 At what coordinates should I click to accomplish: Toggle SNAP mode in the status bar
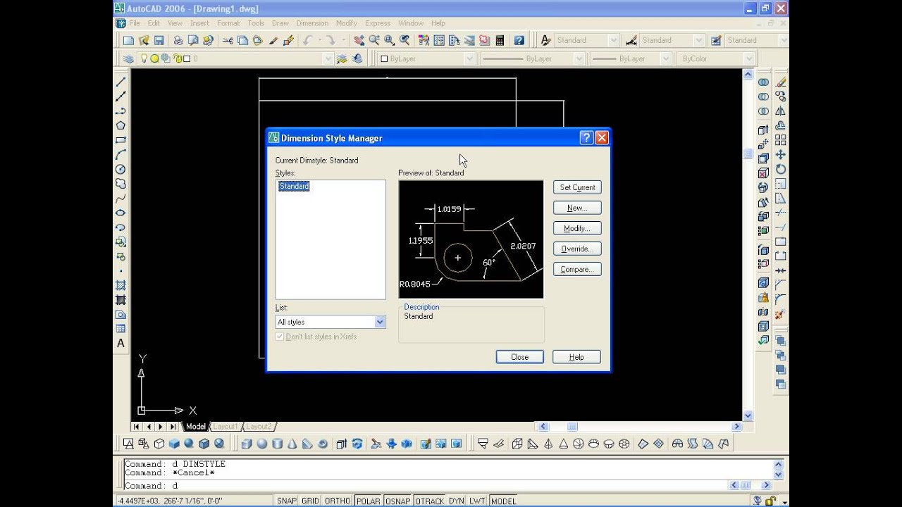(287, 501)
